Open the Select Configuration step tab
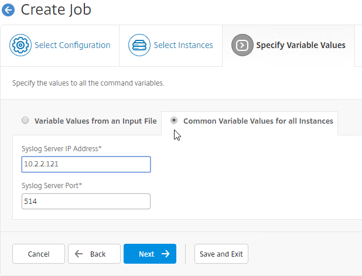The image size is (362, 276). coord(60,46)
